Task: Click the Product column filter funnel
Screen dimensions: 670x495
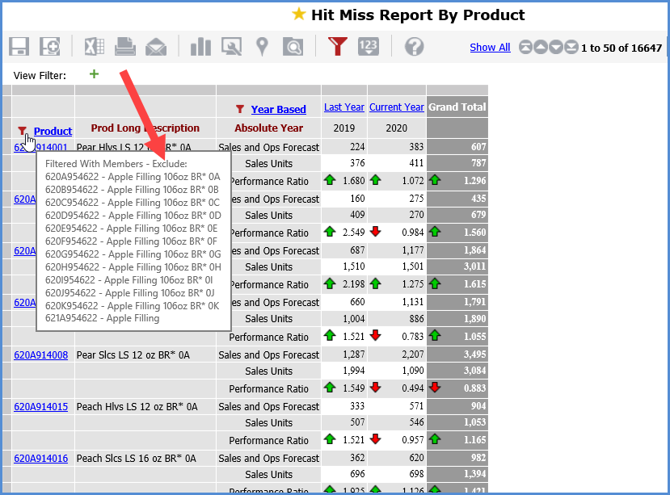Action: click(22, 130)
